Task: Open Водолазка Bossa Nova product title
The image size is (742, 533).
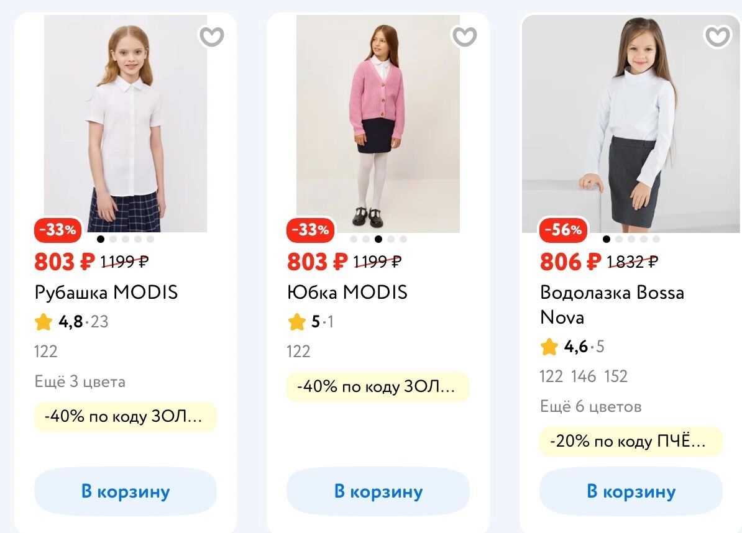Action: coord(611,304)
